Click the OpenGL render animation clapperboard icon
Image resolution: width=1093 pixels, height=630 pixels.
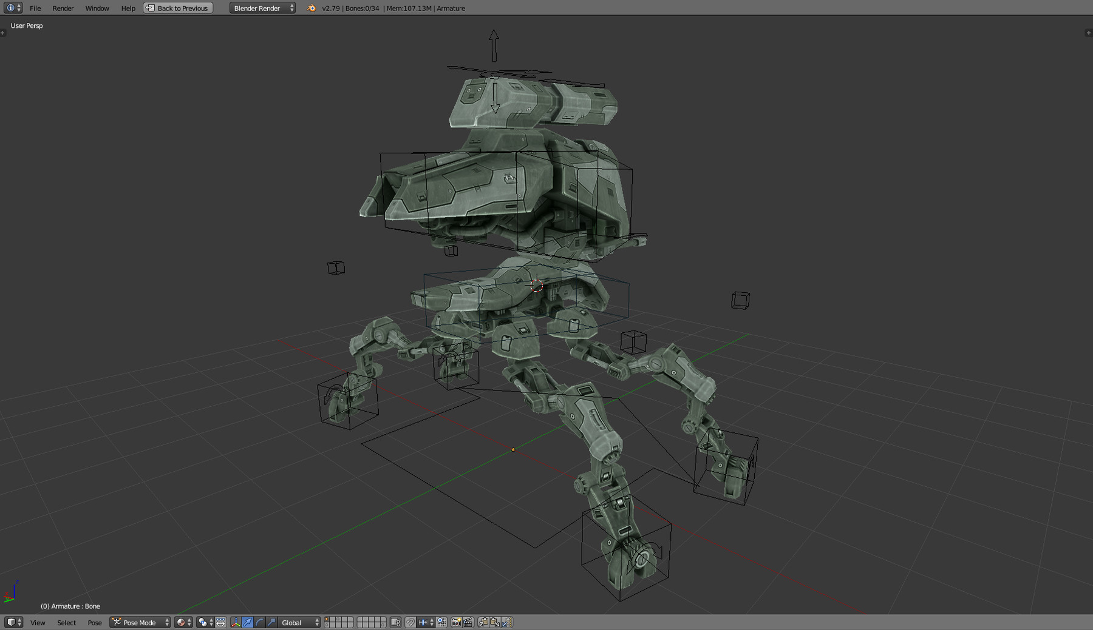coord(468,623)
